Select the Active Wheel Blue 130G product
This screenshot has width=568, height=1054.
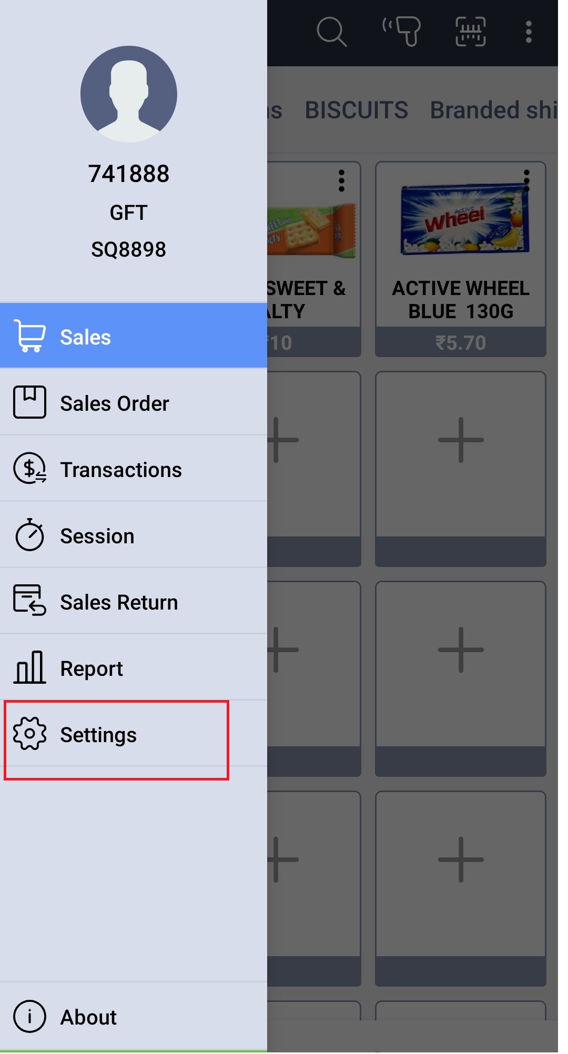coord(461,247)
